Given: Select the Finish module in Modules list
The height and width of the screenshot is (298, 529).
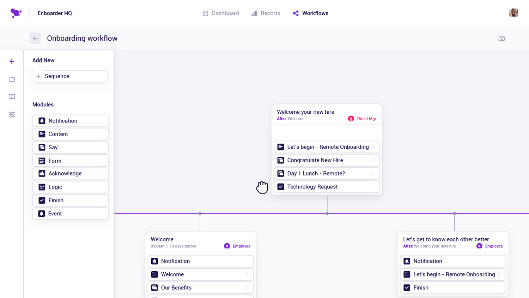Looking at the screenshot, I should (x=71, y=200).
